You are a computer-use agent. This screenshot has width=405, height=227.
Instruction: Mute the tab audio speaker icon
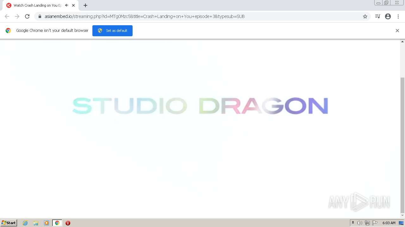point(66,5)
